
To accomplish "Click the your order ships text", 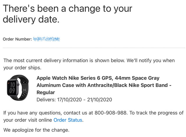I will (22, 68).
